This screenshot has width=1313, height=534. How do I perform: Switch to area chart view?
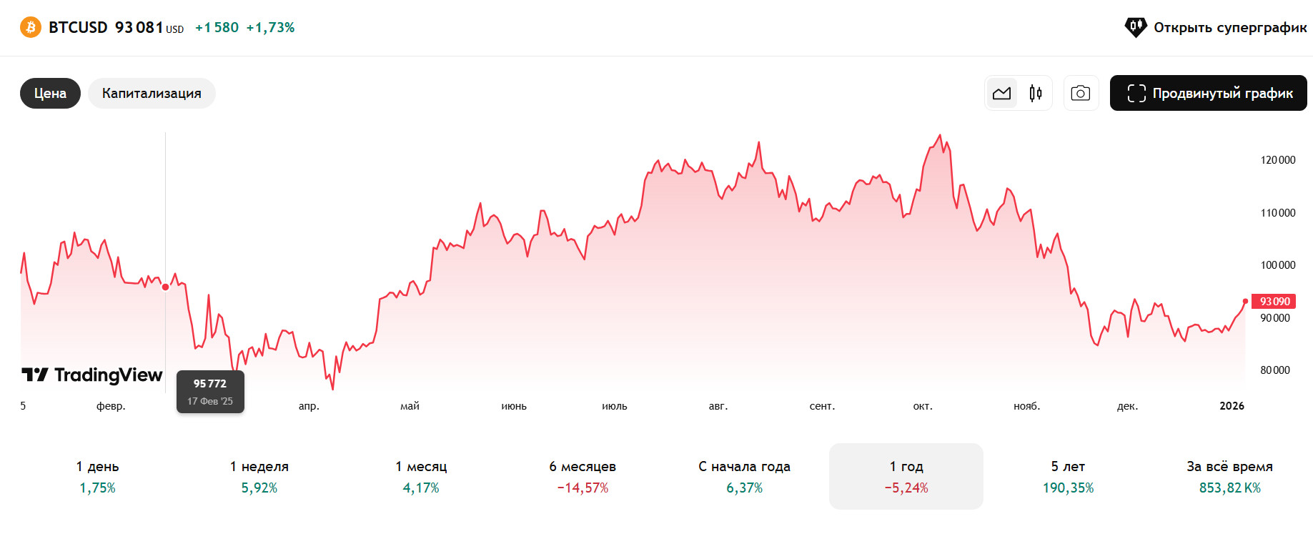pos(1001,93)
